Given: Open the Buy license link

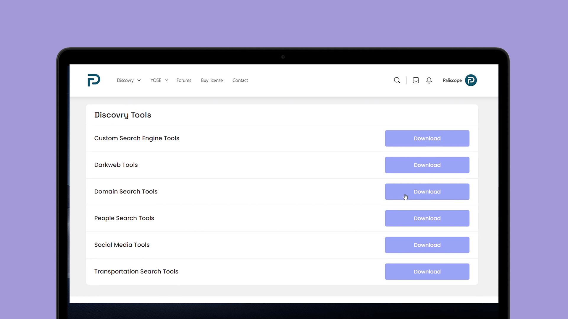Looking at the screenshot, I should (x=212, y=80).
